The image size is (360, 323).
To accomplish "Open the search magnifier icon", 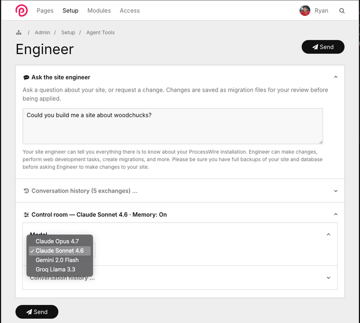I will click(x=342, y=11).
